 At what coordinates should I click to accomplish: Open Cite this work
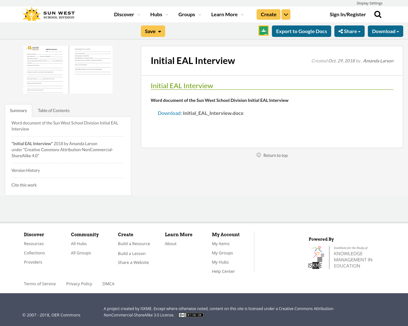coord(24,185)
